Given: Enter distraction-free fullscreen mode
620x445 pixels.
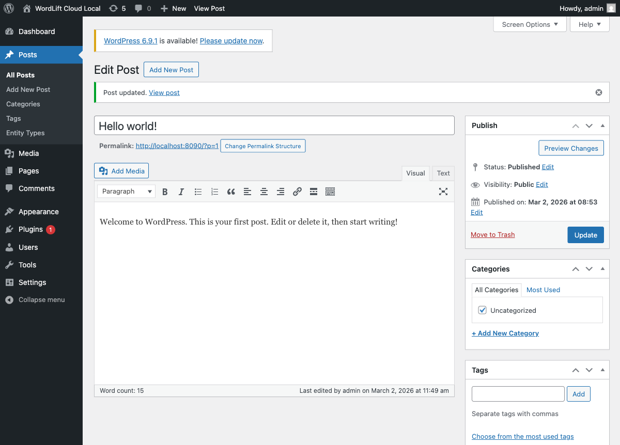Looking at the screenshot, I should tap(443, 192).
